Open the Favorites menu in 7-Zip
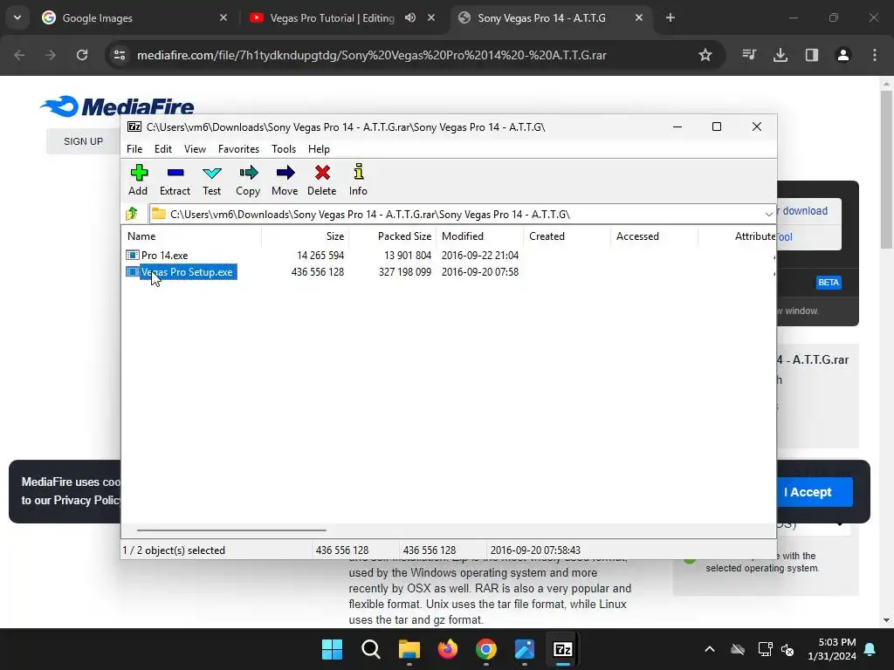The height and width of the screenshot is (670, 894). tap(239, 148)
